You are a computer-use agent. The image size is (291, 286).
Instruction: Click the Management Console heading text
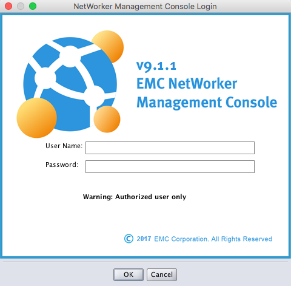point(207,103)
